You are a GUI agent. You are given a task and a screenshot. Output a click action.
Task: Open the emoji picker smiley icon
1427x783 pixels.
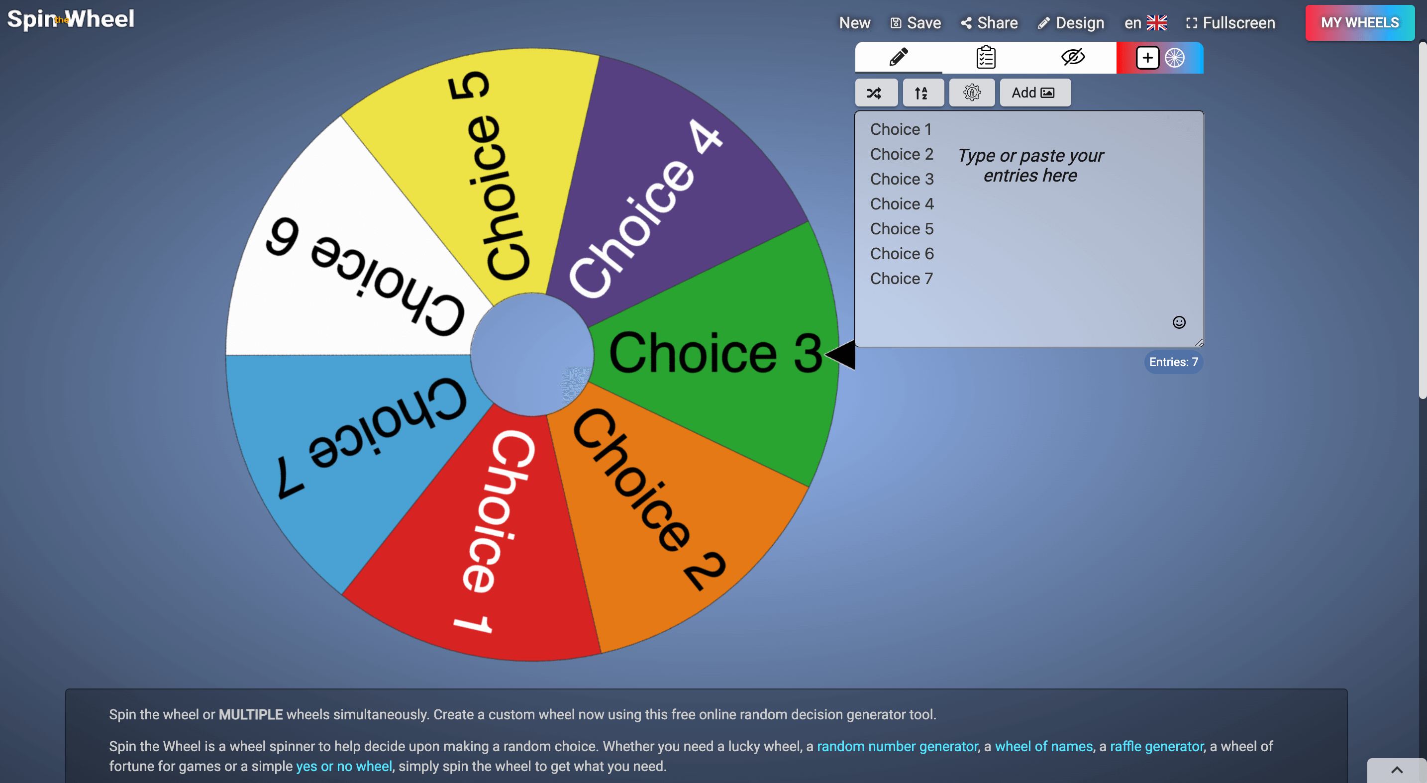point(1179,322)
